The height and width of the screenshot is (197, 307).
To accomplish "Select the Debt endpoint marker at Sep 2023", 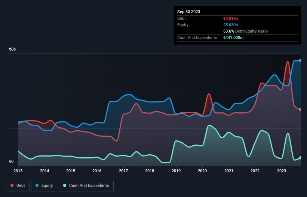I will (301, 109).
